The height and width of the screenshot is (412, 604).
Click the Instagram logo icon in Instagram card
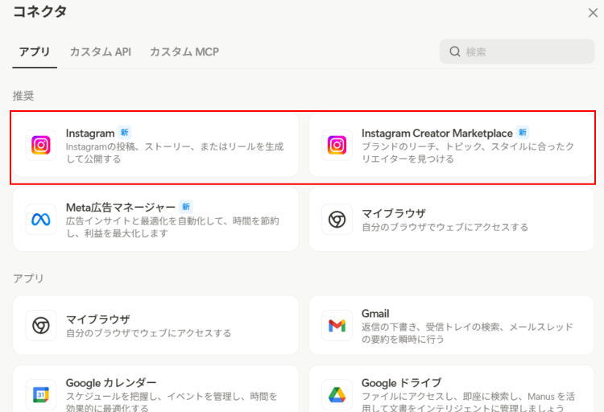click(41, 145)
